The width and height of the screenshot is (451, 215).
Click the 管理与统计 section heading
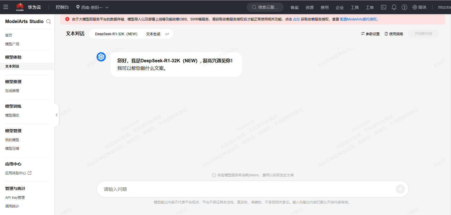coord(15,188)
